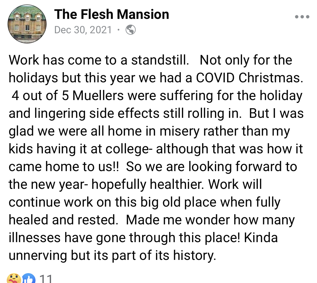Open The Flesh Mansion profile picture
The height and width of the screenshot is (283, 317).
27,24
